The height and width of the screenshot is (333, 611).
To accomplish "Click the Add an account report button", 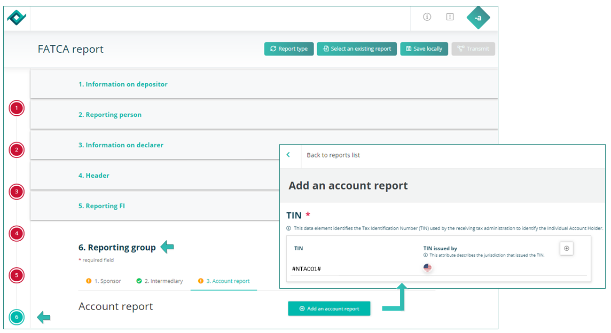I will [329, 308].
